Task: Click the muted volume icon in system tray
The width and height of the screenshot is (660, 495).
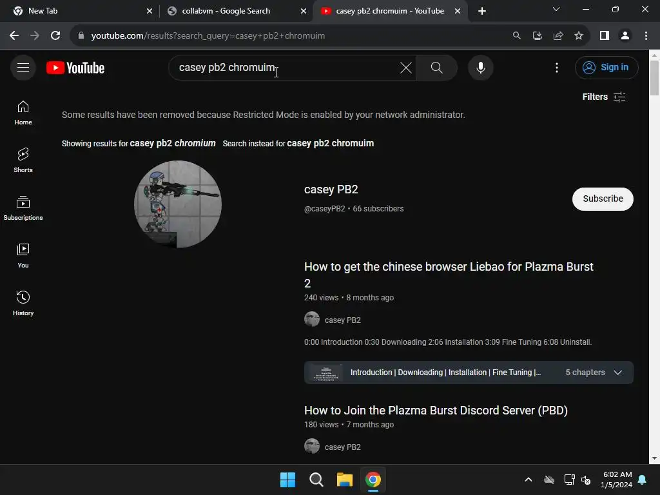Action: (586, 480)
